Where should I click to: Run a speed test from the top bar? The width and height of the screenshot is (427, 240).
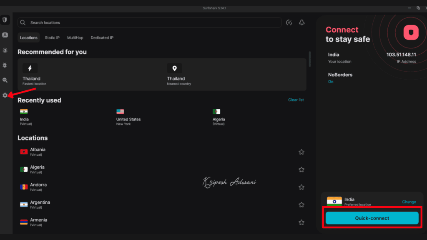(x=289, y=22)
